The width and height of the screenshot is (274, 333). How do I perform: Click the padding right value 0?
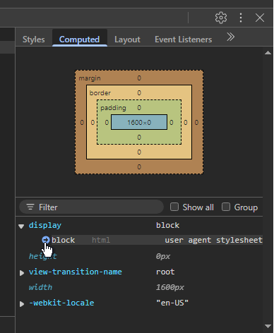tap(172, 122)
